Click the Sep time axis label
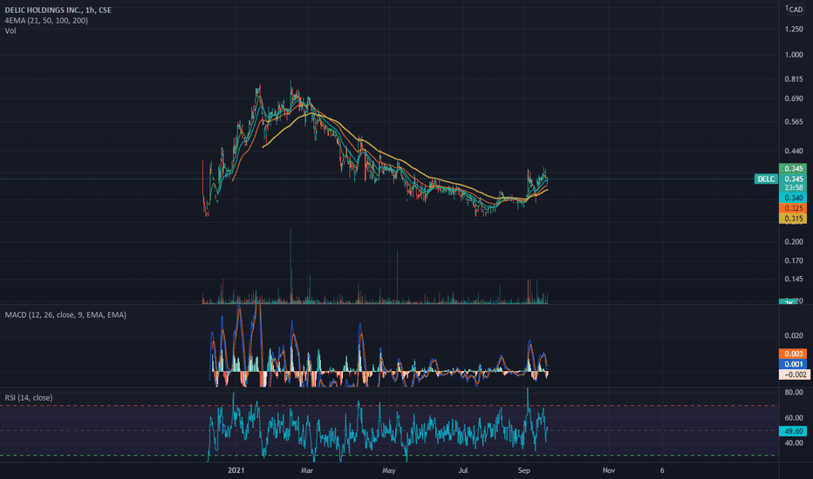Screen dimensions: 813x479 (523, 470)
